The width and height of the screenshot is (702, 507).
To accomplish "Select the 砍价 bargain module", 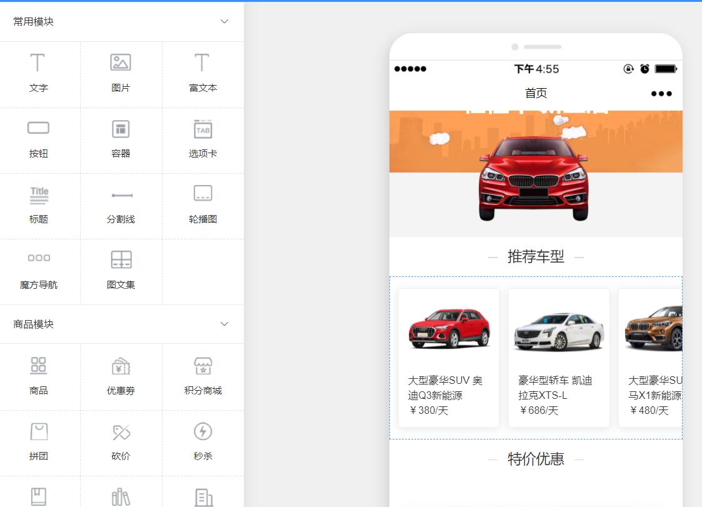I will tap(121, 443).
